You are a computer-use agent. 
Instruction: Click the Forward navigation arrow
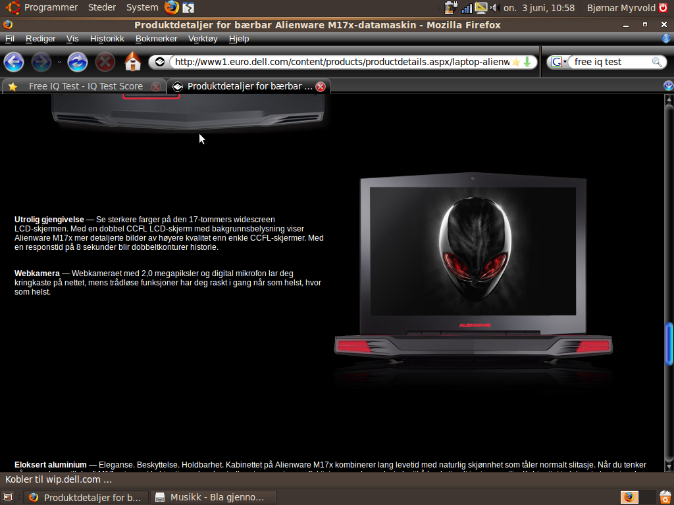pos(41,62)
